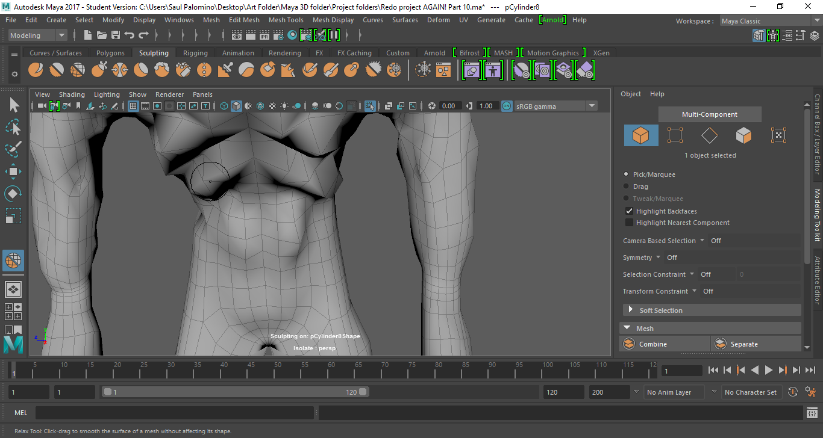
Task: Activate the Paint Selection tool
Action: [13, 149]
